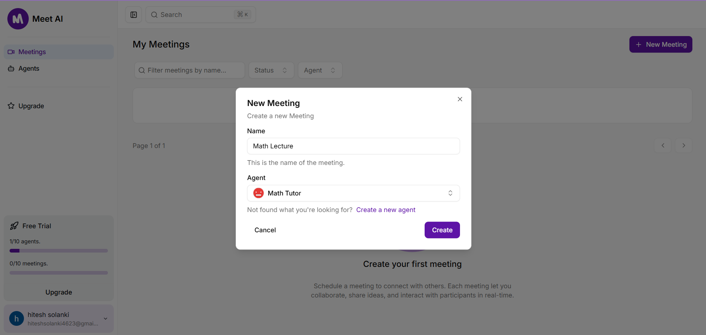
Task: Open the Status filter dropdown
Action: pyautogui.click(x=271, y=70)
